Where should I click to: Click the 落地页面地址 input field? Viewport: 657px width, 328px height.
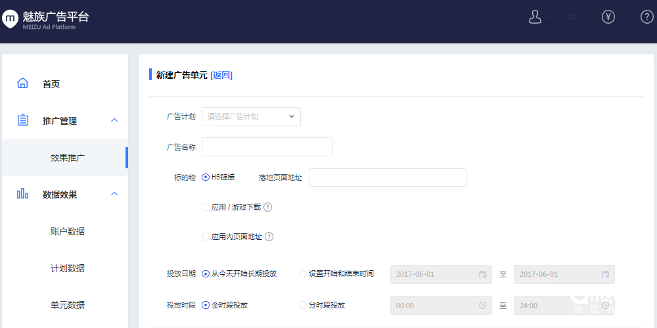click(x=387, y=177)
